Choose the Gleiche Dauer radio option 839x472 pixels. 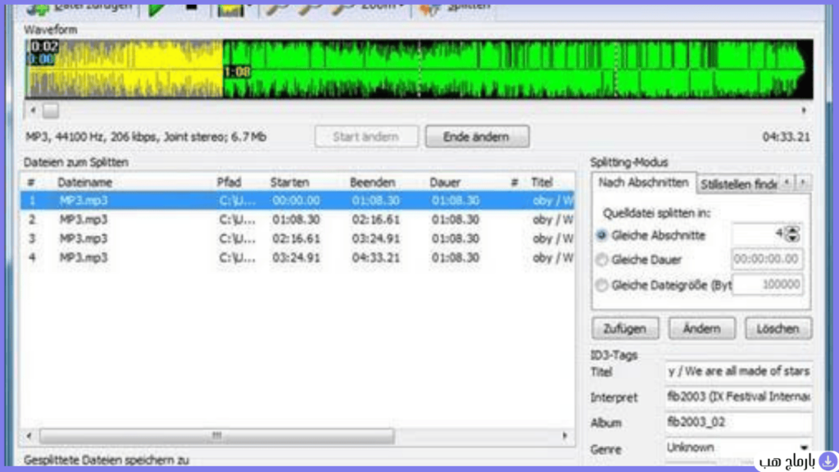601,260
